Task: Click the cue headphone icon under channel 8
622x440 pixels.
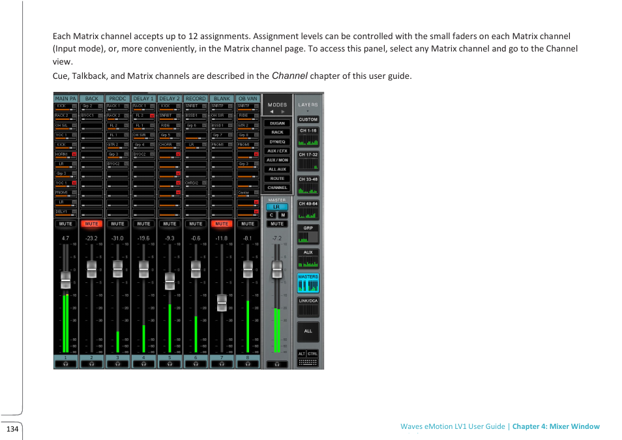Action: coord(248,364)
